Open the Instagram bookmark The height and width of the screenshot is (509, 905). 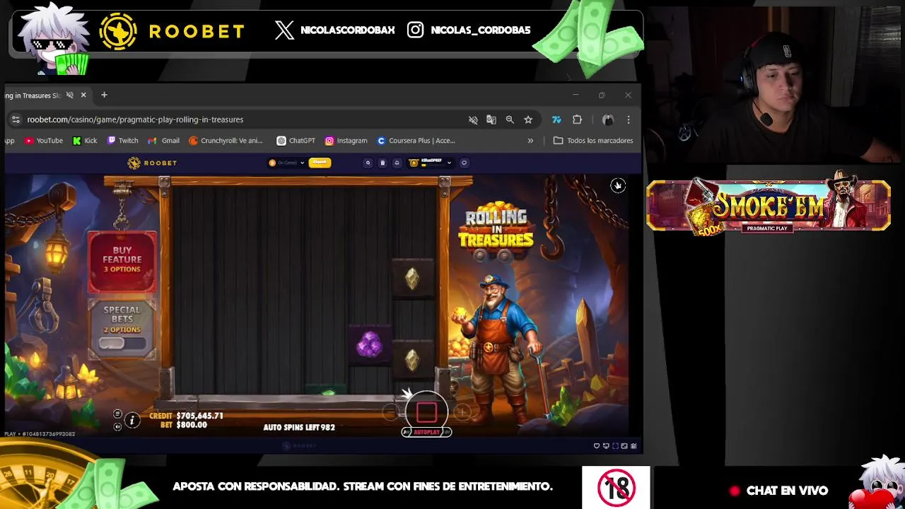click(x=346, y=141)
